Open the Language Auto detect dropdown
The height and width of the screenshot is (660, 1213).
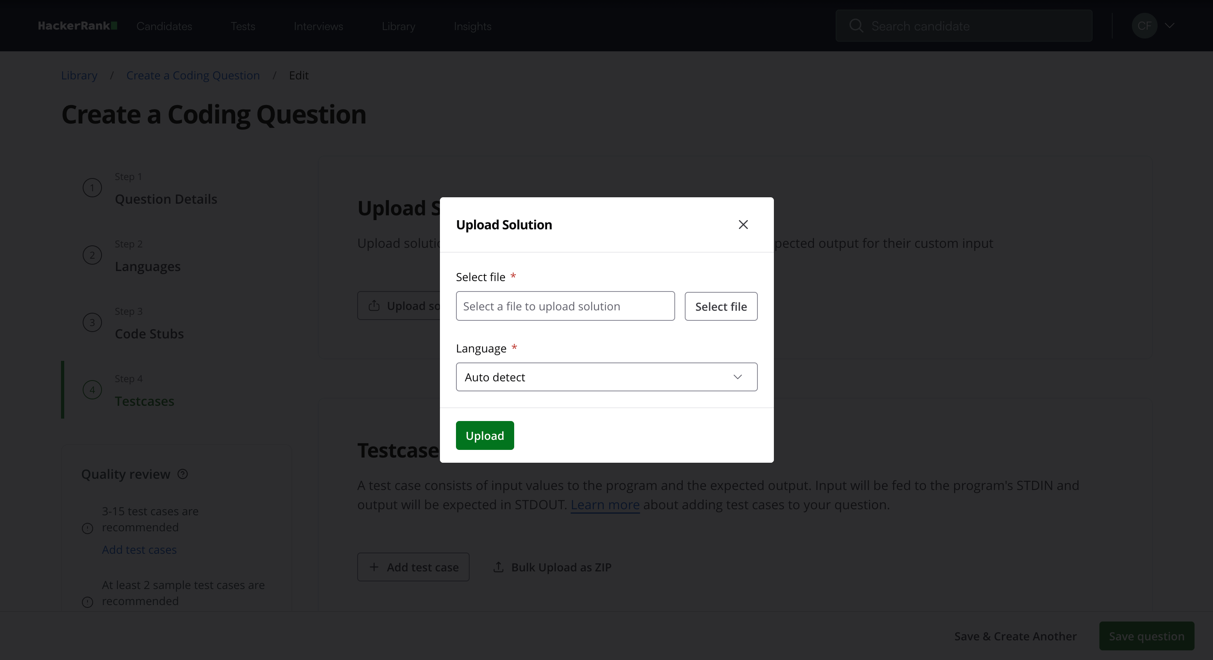coord(606,377)
